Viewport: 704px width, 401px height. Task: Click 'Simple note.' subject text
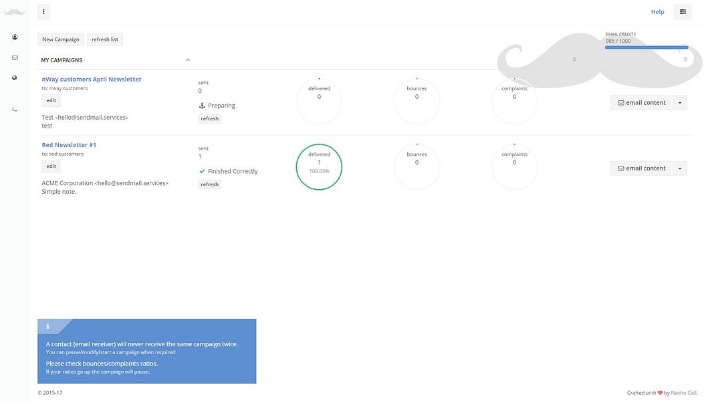tap(59, 192)
